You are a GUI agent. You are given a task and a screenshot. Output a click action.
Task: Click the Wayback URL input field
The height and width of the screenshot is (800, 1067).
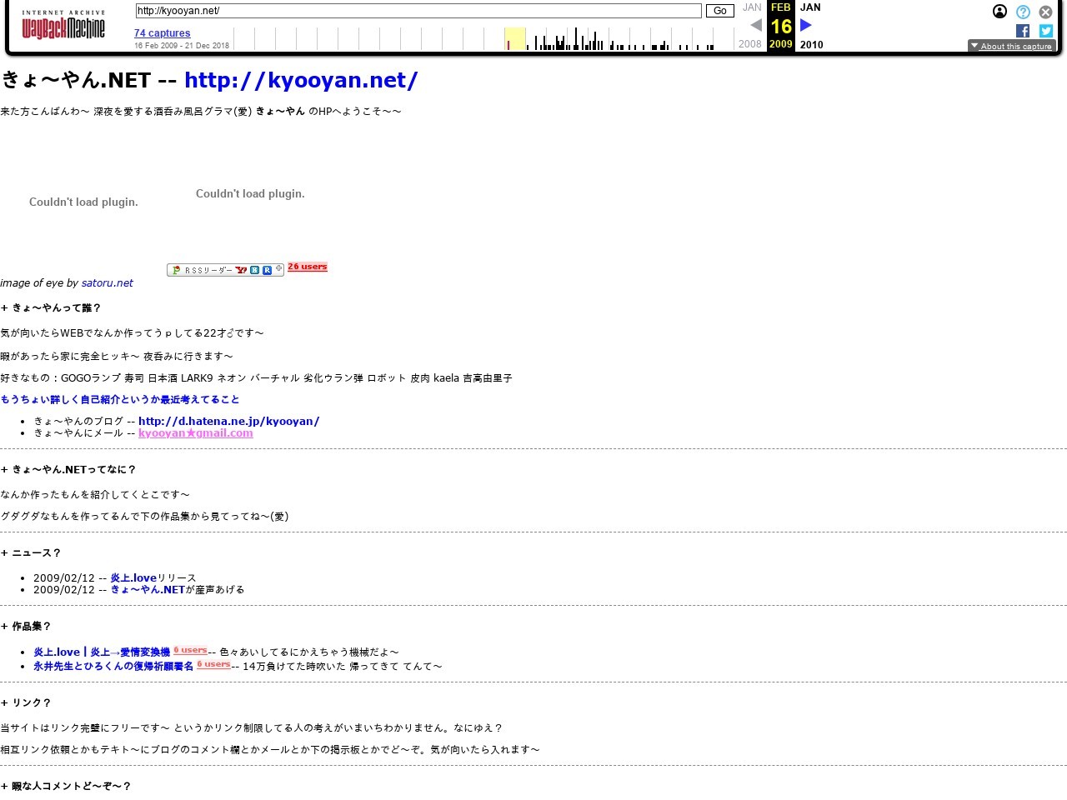point(418,11)
